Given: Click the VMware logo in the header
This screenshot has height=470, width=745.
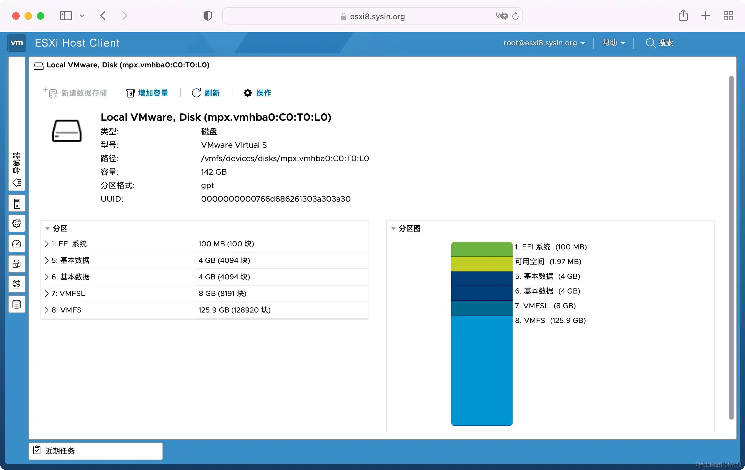Looking at the screenshot, I should tap(16, 43).
